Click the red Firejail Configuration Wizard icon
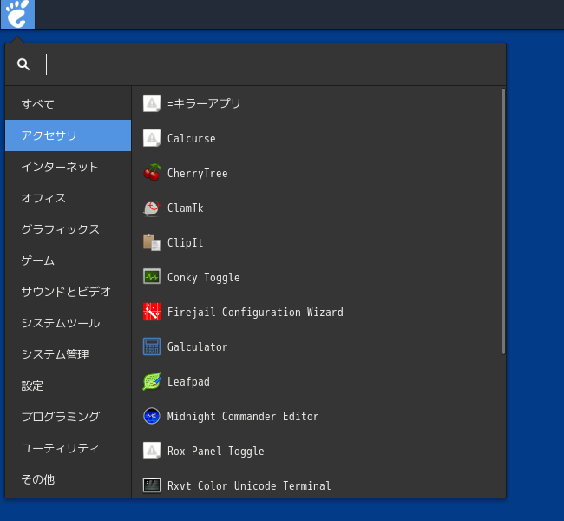Screen dimensions: 564x521 pos(152,312)
